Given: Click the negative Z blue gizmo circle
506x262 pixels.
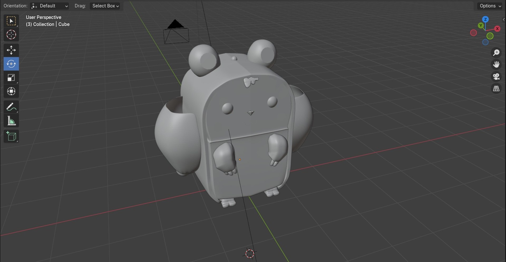Looking at the screenshot, I should (x=485, y=42).
